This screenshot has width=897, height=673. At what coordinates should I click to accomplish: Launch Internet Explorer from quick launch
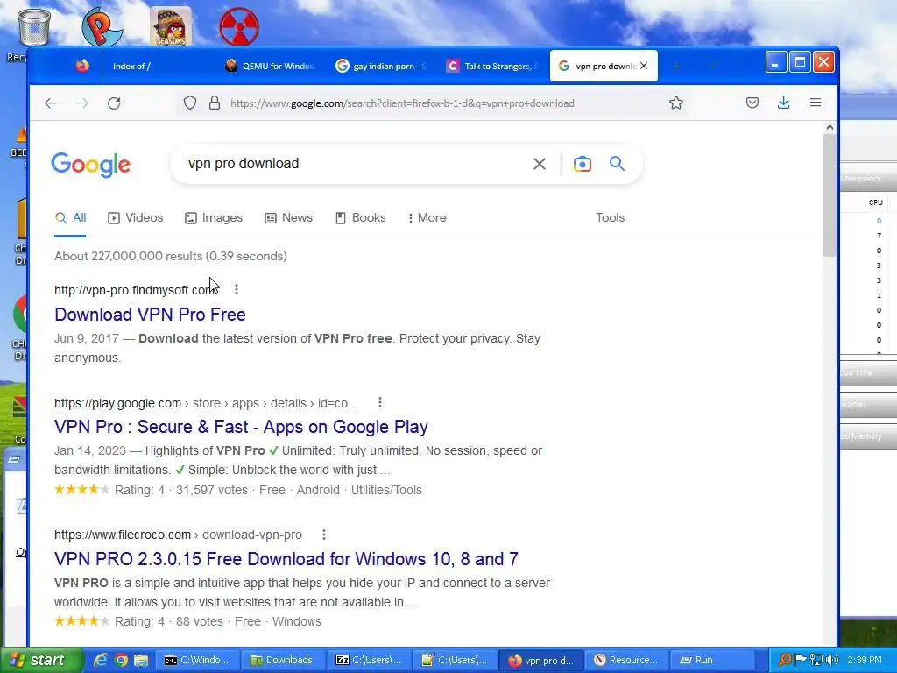[x=101, y=660]
